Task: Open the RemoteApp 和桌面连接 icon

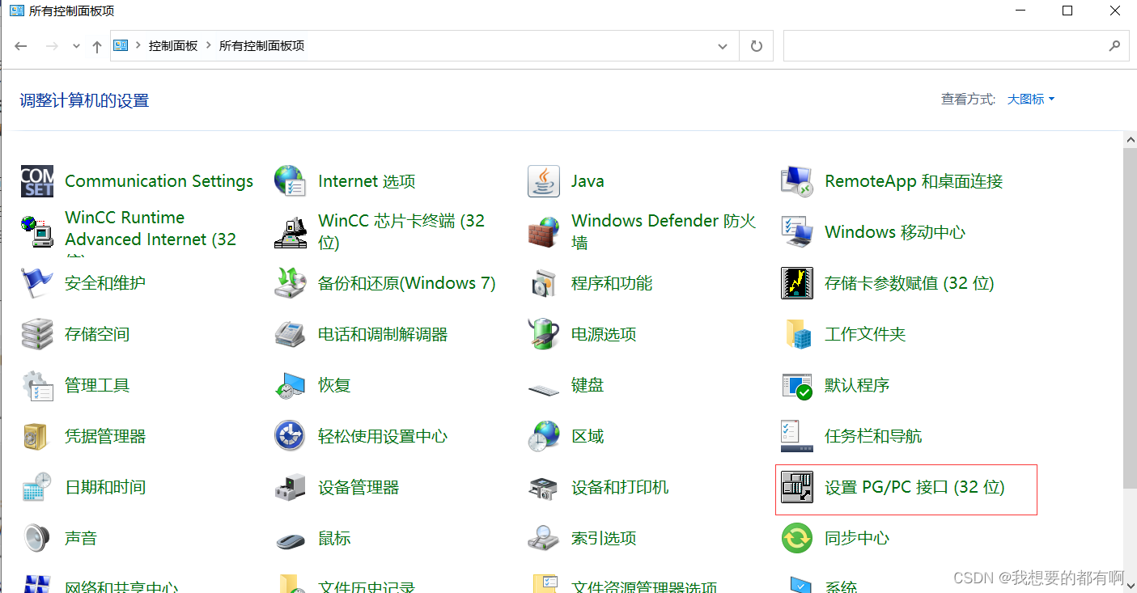Action: pos(797,181)
